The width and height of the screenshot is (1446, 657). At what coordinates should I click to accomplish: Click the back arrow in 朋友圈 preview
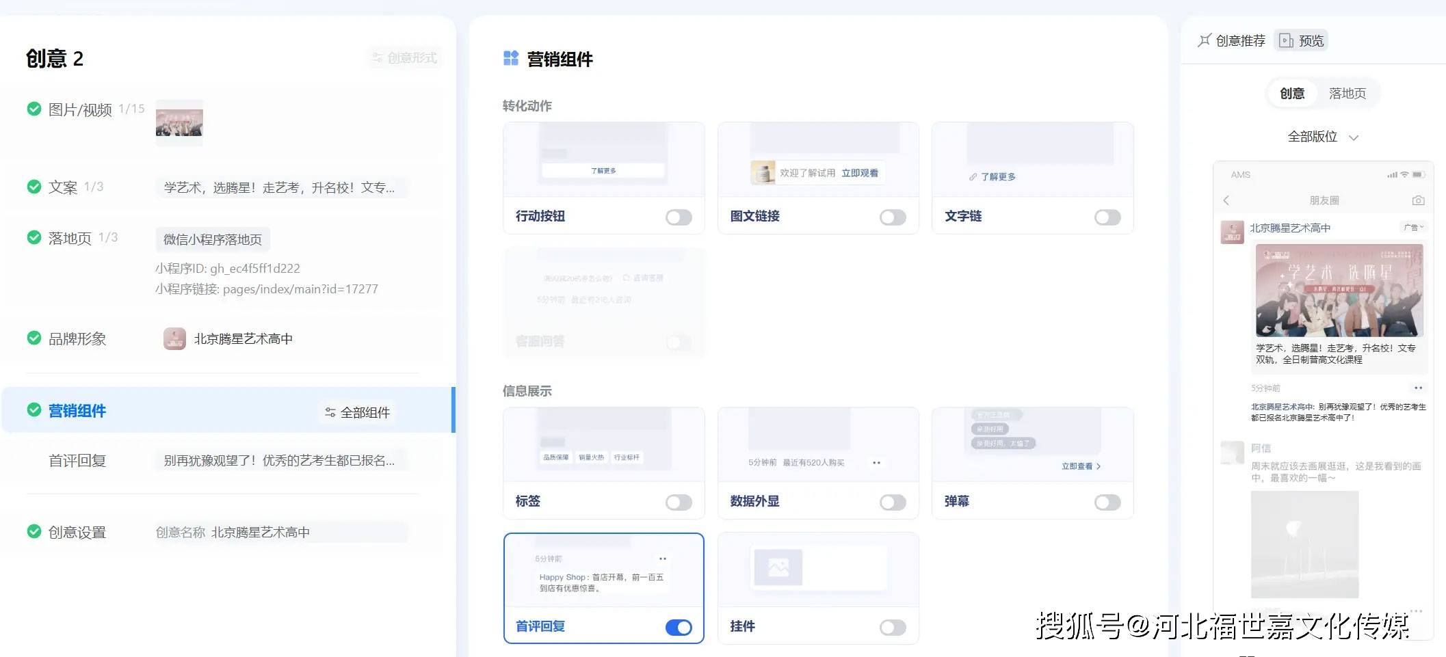coord(1226,200)
